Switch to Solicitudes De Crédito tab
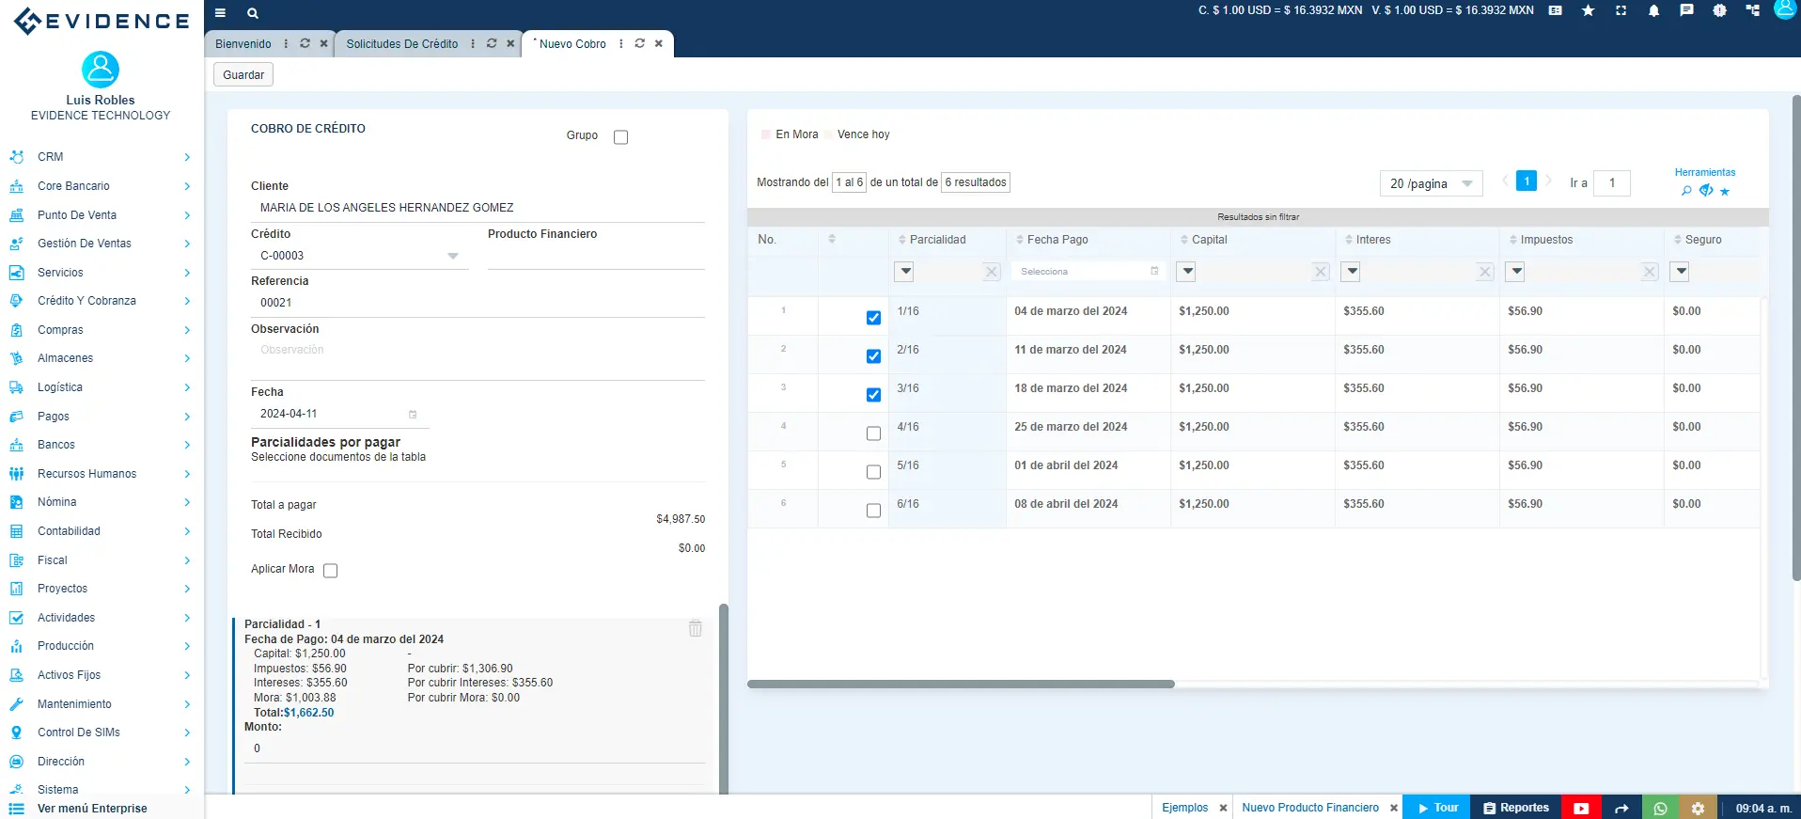Image resolution: width=1801 pixels, height=819 pixels. pyautogui.click(x=401, y=44)
